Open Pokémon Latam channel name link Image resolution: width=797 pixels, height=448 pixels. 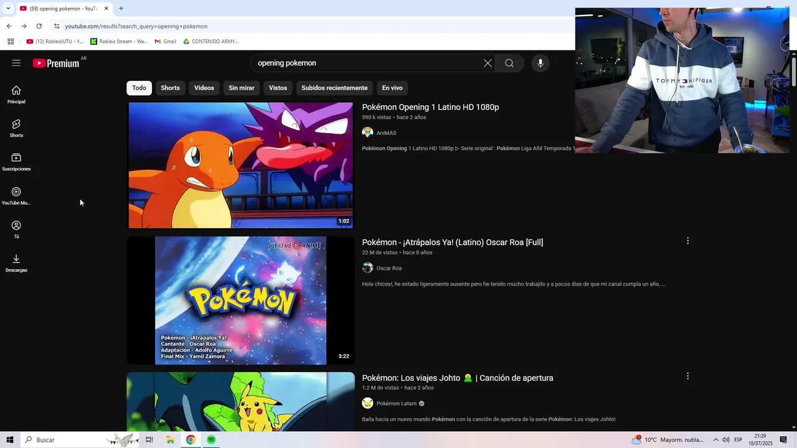(396, 403)
